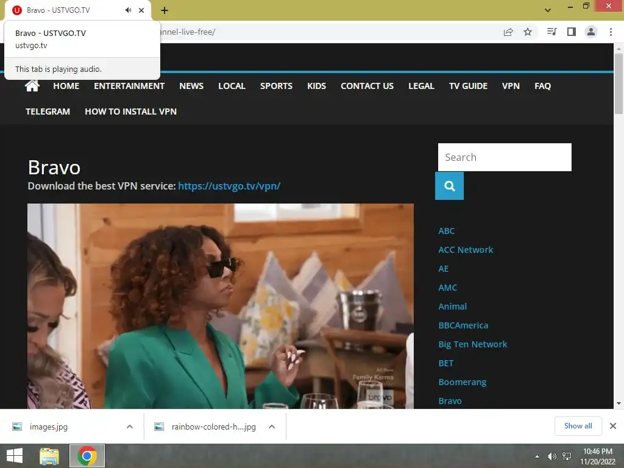This screenshot has height=468, width=624.
Task: Open the CONTACT US page
Action: (367, 86)
